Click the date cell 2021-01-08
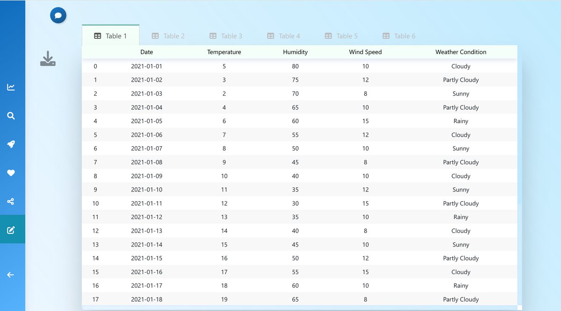Image resolution: width=561 pixels, height=311 pixels. click(x=147, y=163)
